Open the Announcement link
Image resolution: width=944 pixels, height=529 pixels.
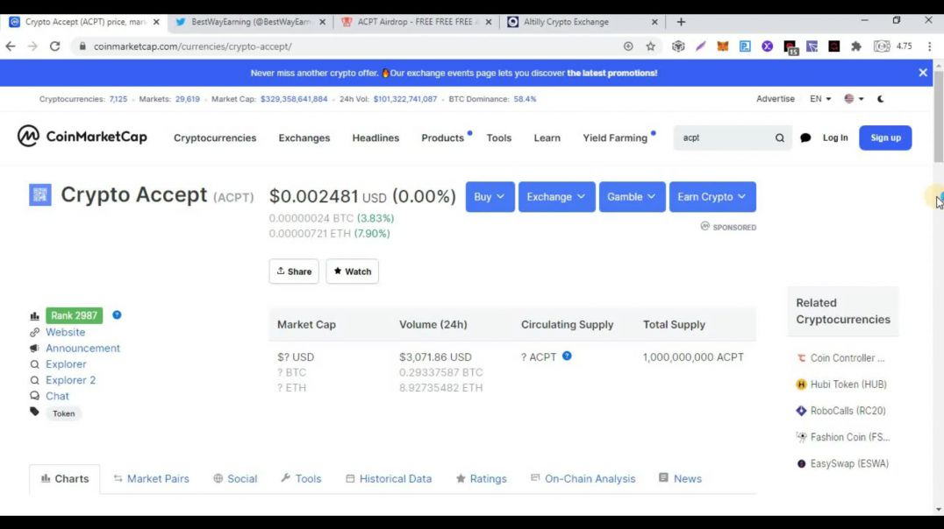(x=82, y=348)
